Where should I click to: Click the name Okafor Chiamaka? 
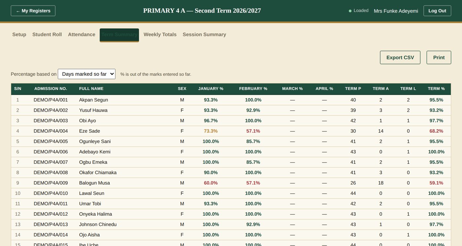click(x=98, y=173)
